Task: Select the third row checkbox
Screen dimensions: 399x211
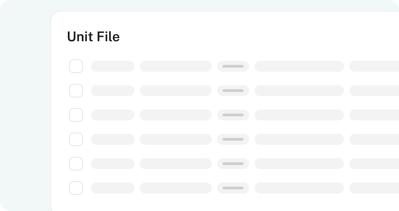Action: (x=76, y=115)
